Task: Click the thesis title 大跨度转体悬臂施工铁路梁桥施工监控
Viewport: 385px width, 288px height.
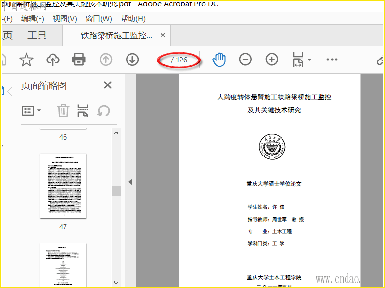Action: coord(274,97)
